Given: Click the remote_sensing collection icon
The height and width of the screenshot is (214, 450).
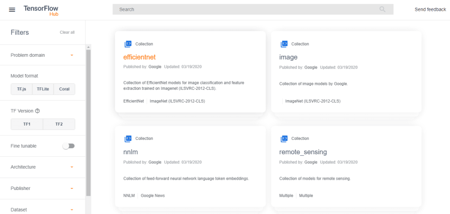Looking at the screenshot, I should click(x=284, y=138).
